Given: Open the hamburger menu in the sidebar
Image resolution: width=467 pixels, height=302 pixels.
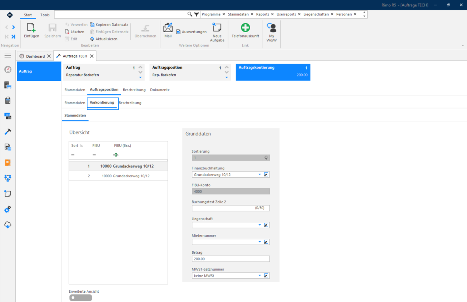Looking at the screenshot, I should [x=8, y=56].
